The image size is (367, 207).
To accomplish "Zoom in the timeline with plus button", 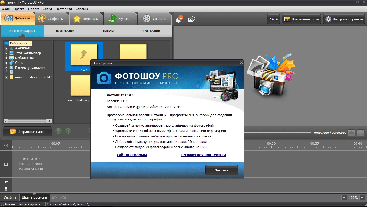I will pyautogui.click(x=362, y=198).
